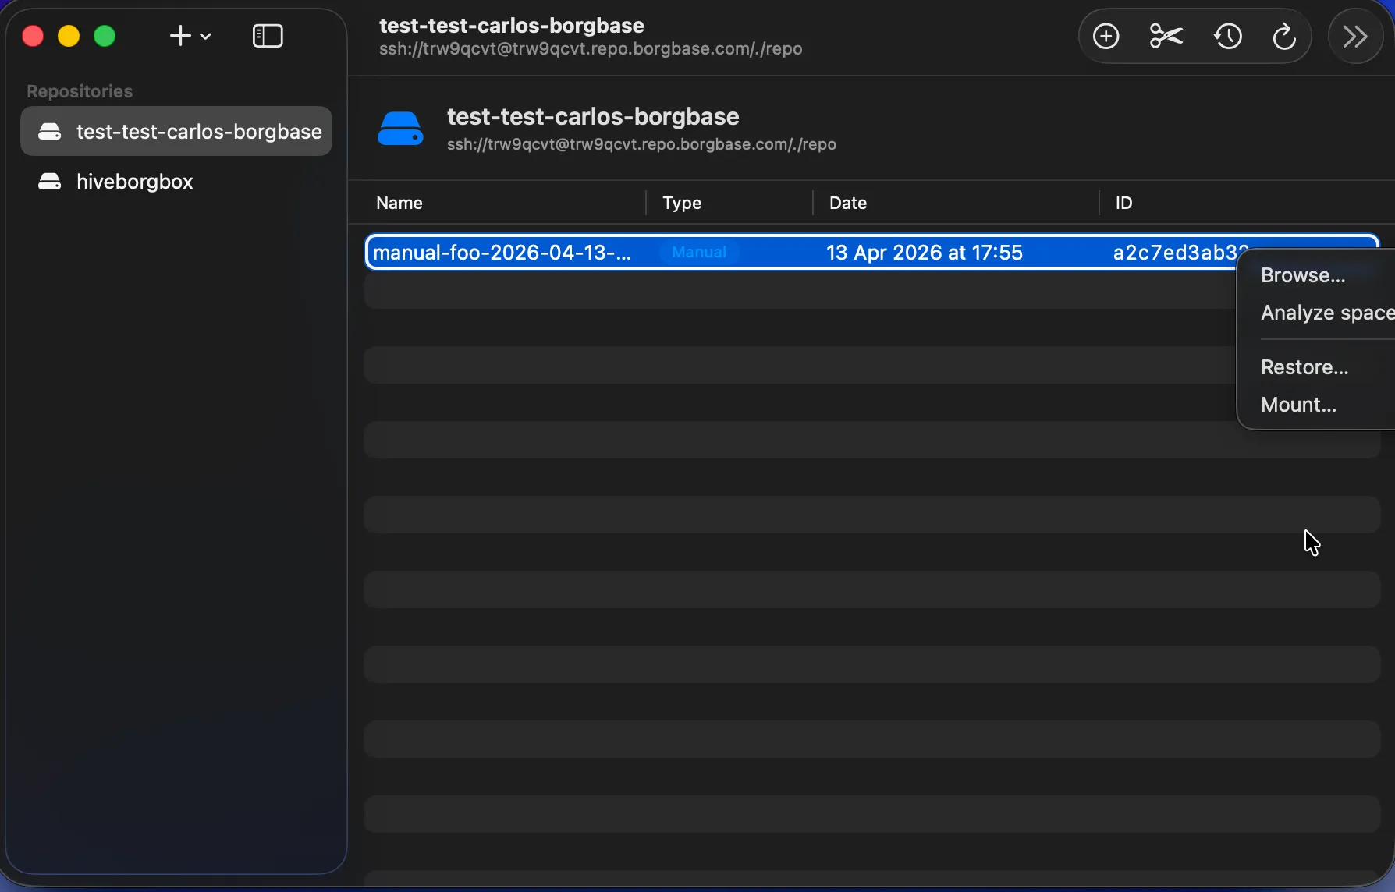Reveal more toolbar actions via the double-chevron icon
1395x892 pixels.
tap(1356, 36)
